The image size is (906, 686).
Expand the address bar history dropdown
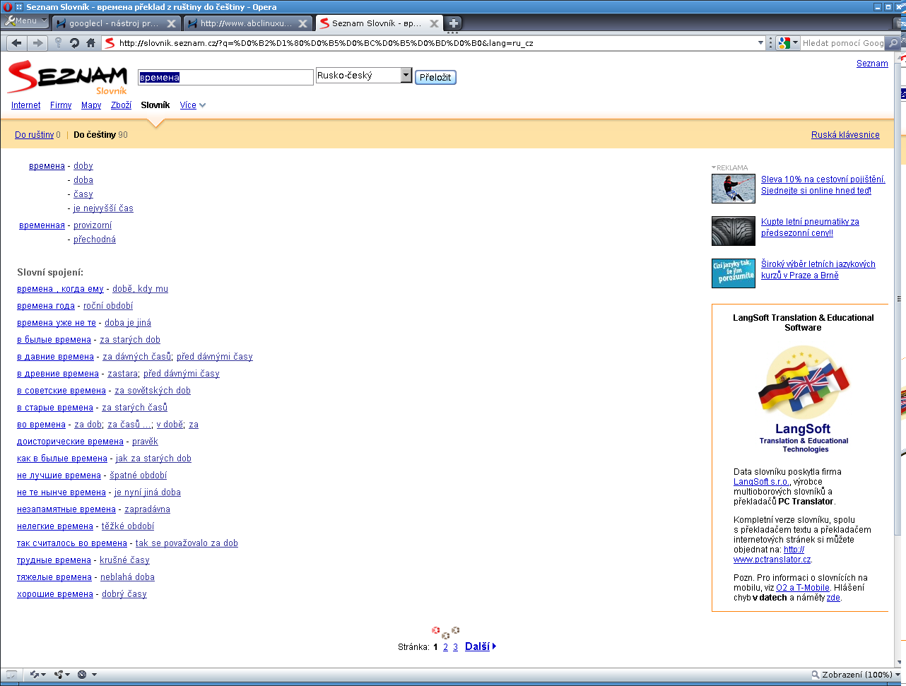point(760,43)
